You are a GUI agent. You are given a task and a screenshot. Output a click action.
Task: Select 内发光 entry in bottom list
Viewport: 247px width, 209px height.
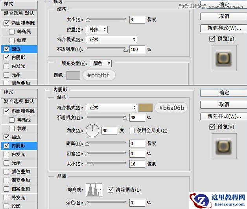tap(18, 154)
